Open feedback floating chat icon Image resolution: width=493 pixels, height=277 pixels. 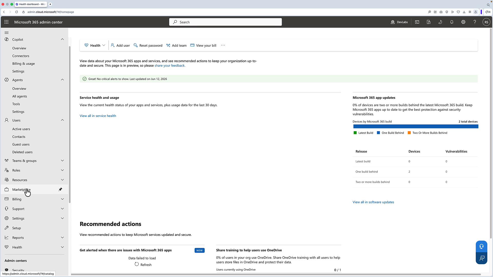point(481,258)
